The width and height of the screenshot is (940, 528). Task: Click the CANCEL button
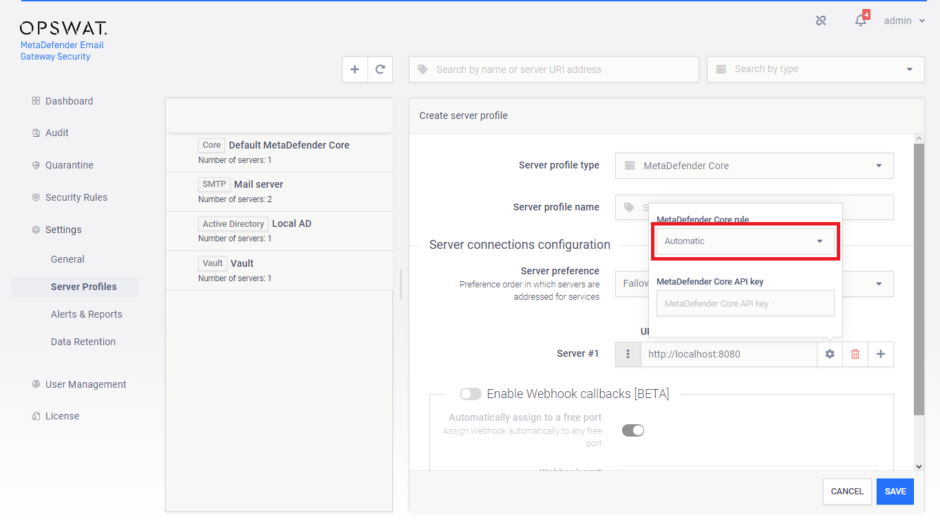pos(847,492)
